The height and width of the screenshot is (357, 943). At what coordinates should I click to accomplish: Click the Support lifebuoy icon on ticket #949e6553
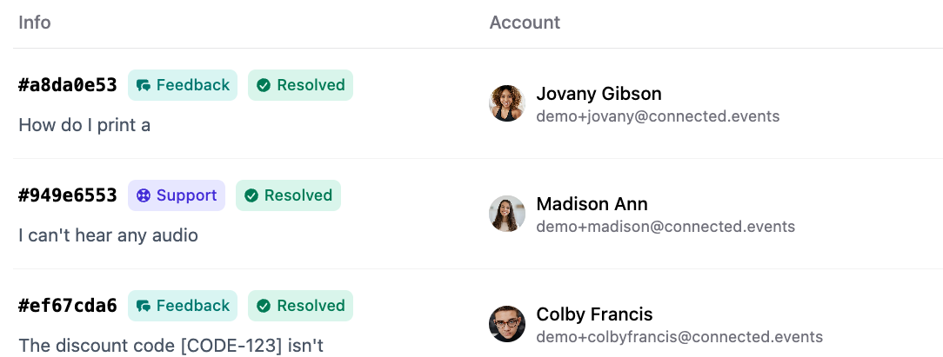[x=144, y=195]
